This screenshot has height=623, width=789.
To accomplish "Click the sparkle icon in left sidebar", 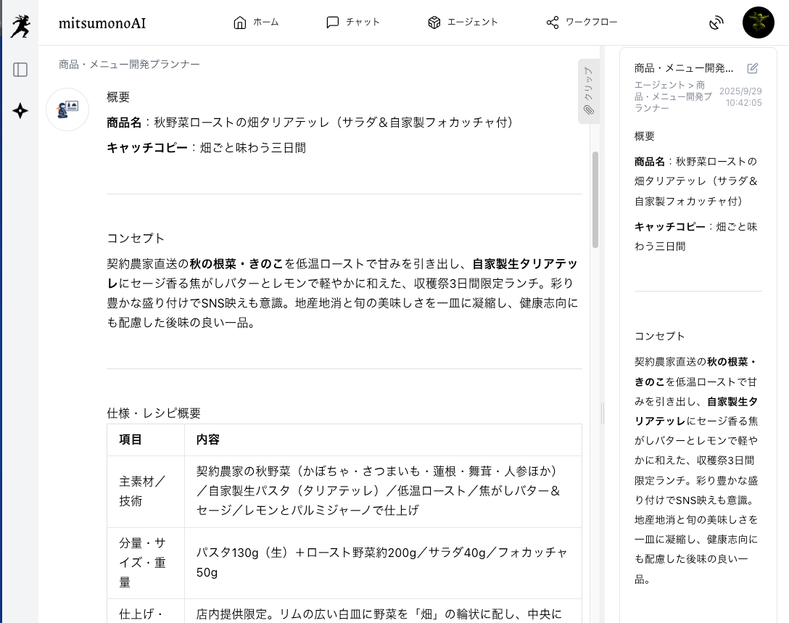I will click(x=20, y=111).
